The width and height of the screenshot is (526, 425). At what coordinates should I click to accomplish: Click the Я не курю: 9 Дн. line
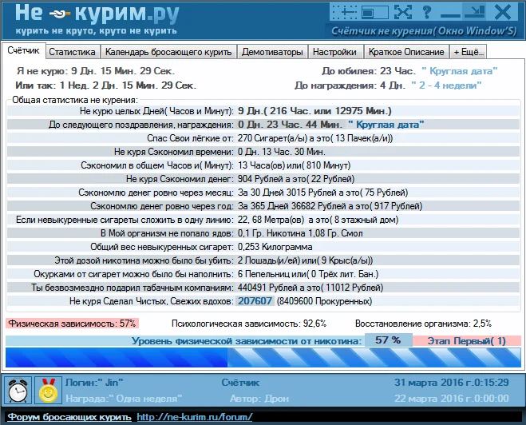click(x=96, y=71)
